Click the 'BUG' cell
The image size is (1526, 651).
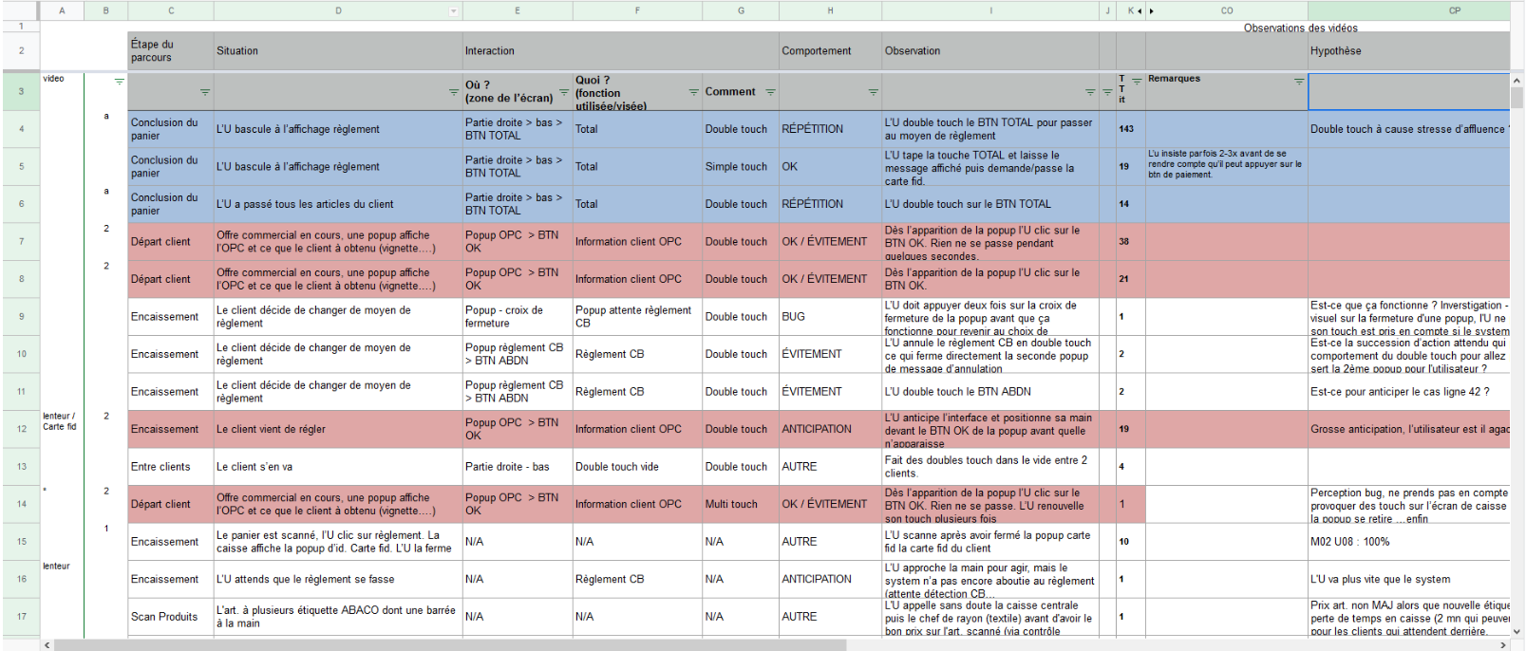830,316
